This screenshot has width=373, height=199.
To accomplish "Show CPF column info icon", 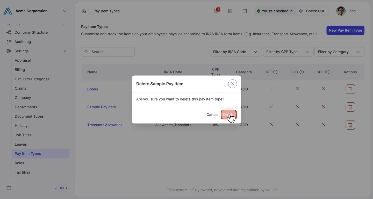I will 275,72.
